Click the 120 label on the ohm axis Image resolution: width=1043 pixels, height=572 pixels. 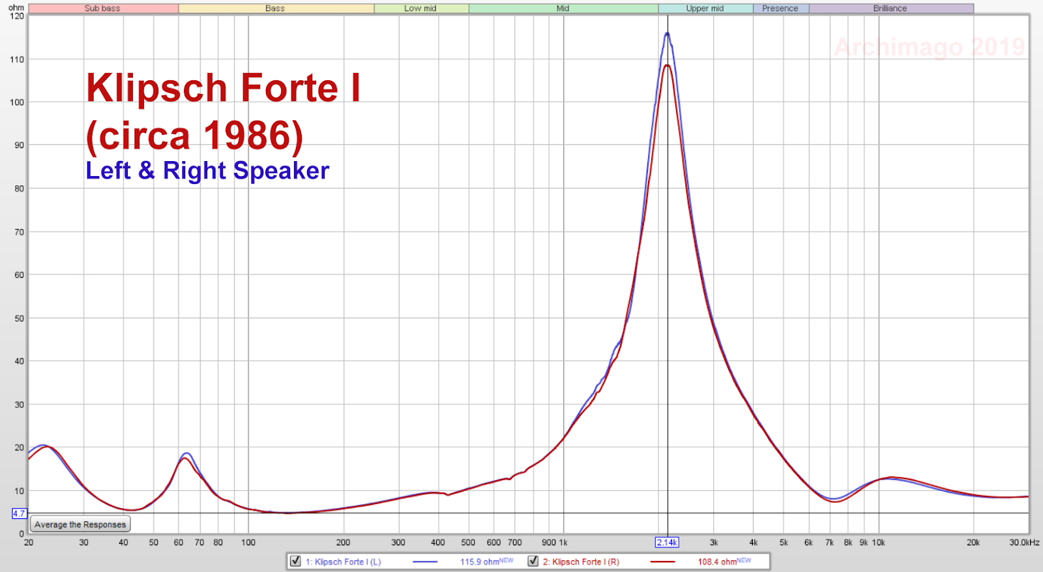pyautogui.click(x=16, y=16)
